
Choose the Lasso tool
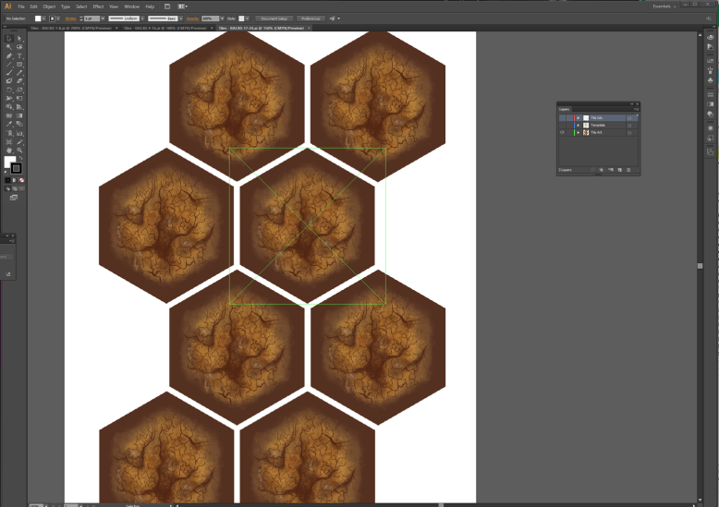point(19,47)
